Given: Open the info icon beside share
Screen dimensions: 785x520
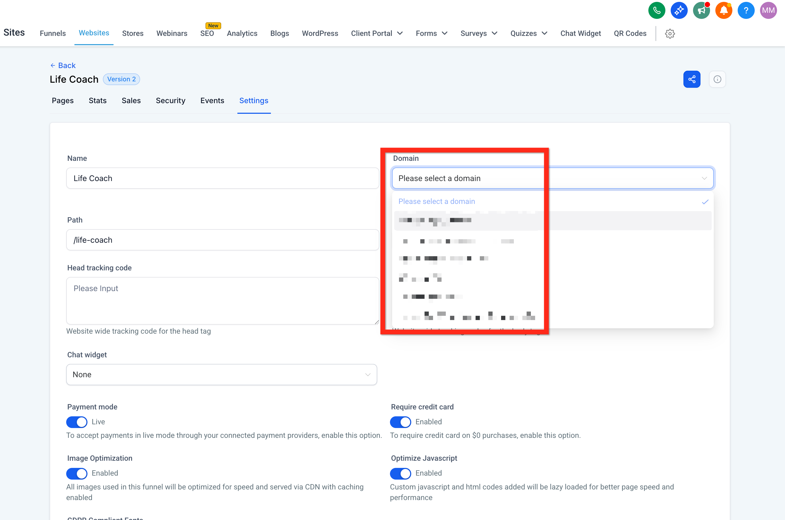Looking at the screenshot, I should [718, 79].
